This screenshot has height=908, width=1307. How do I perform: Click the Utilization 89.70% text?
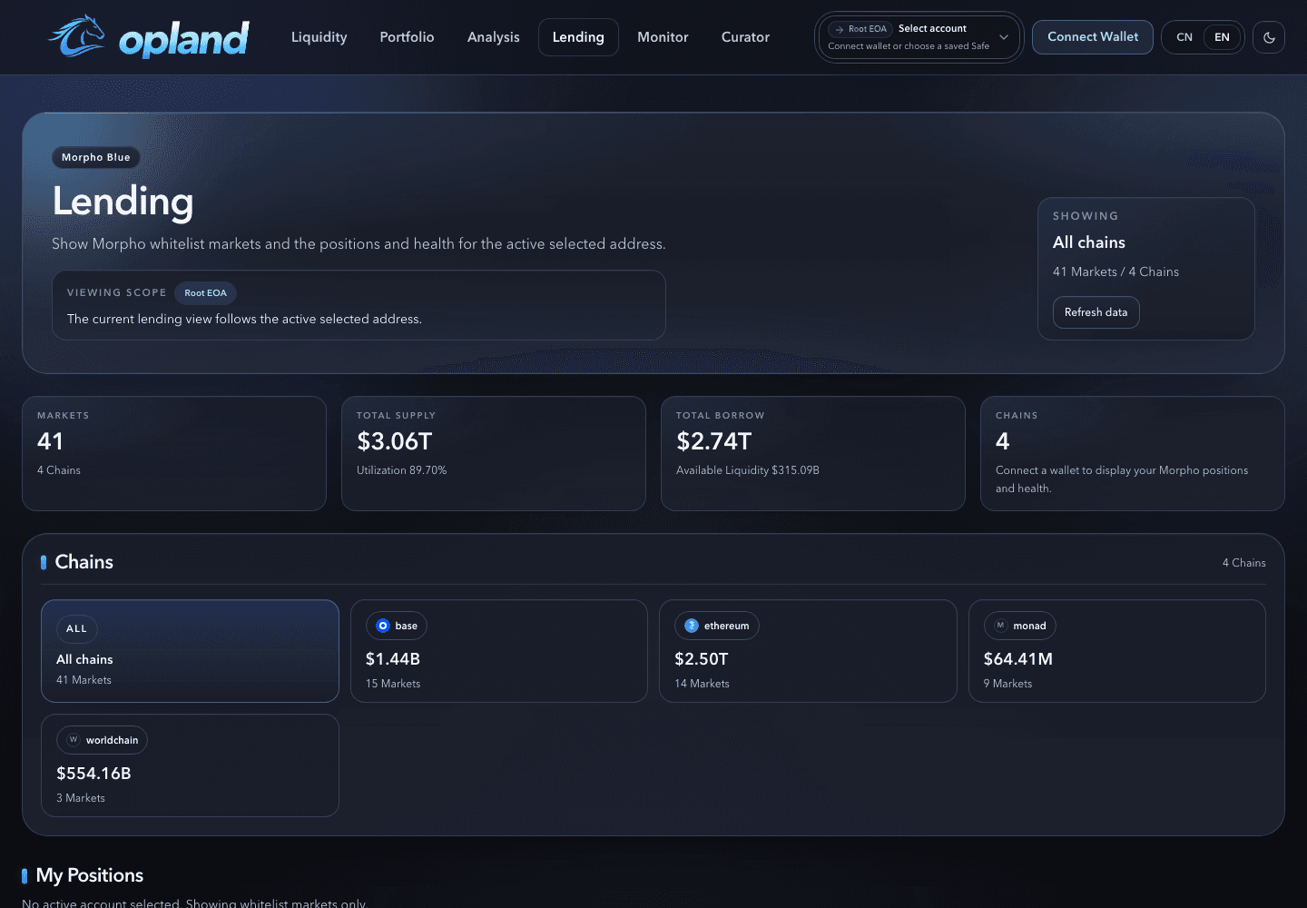pyautogui.click(x=402, y=470)
